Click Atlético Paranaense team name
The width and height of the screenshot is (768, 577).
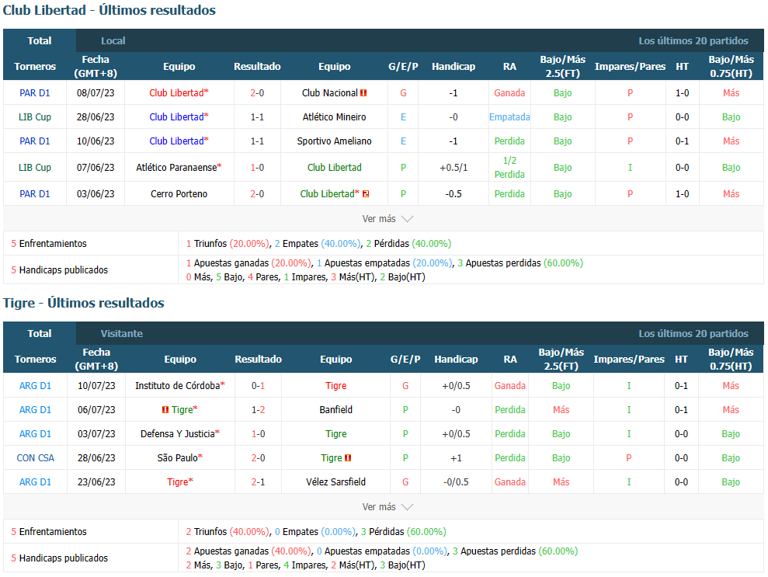point(176,168)
